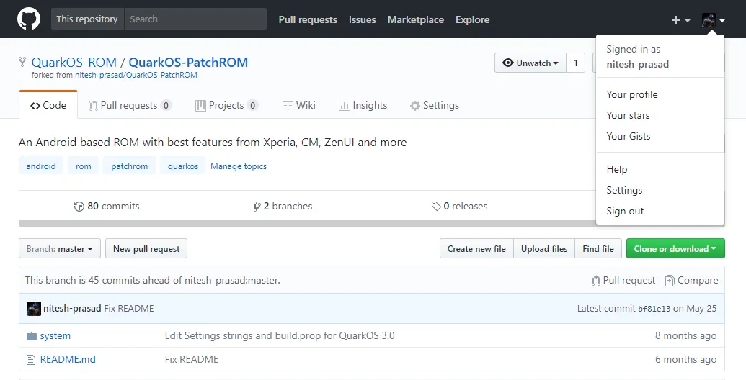Open the system folder
Screen dimensions: 746x380
pos(55,335)
